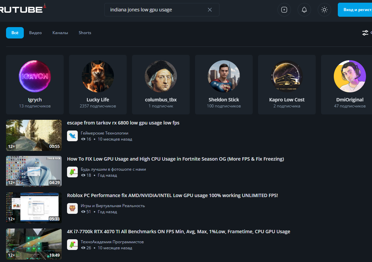Viewport: 372px width, 262px height.
Task: Open the Roblox PC Performance video thumbnail
Action: click(34, 207)
